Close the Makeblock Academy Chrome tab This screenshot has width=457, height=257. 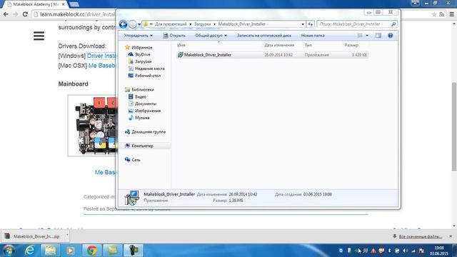coord(64,4)
